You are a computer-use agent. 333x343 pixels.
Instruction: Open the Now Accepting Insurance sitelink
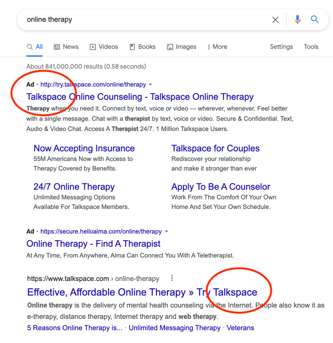[x=84, y=148]
